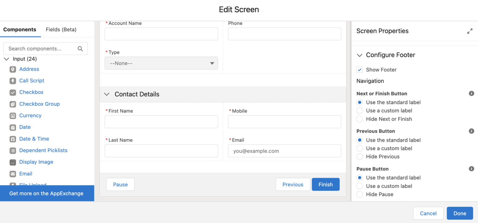Open Get more on the AppExchange
The height and width of the screenshot is (223, 478).
[46, 193]
